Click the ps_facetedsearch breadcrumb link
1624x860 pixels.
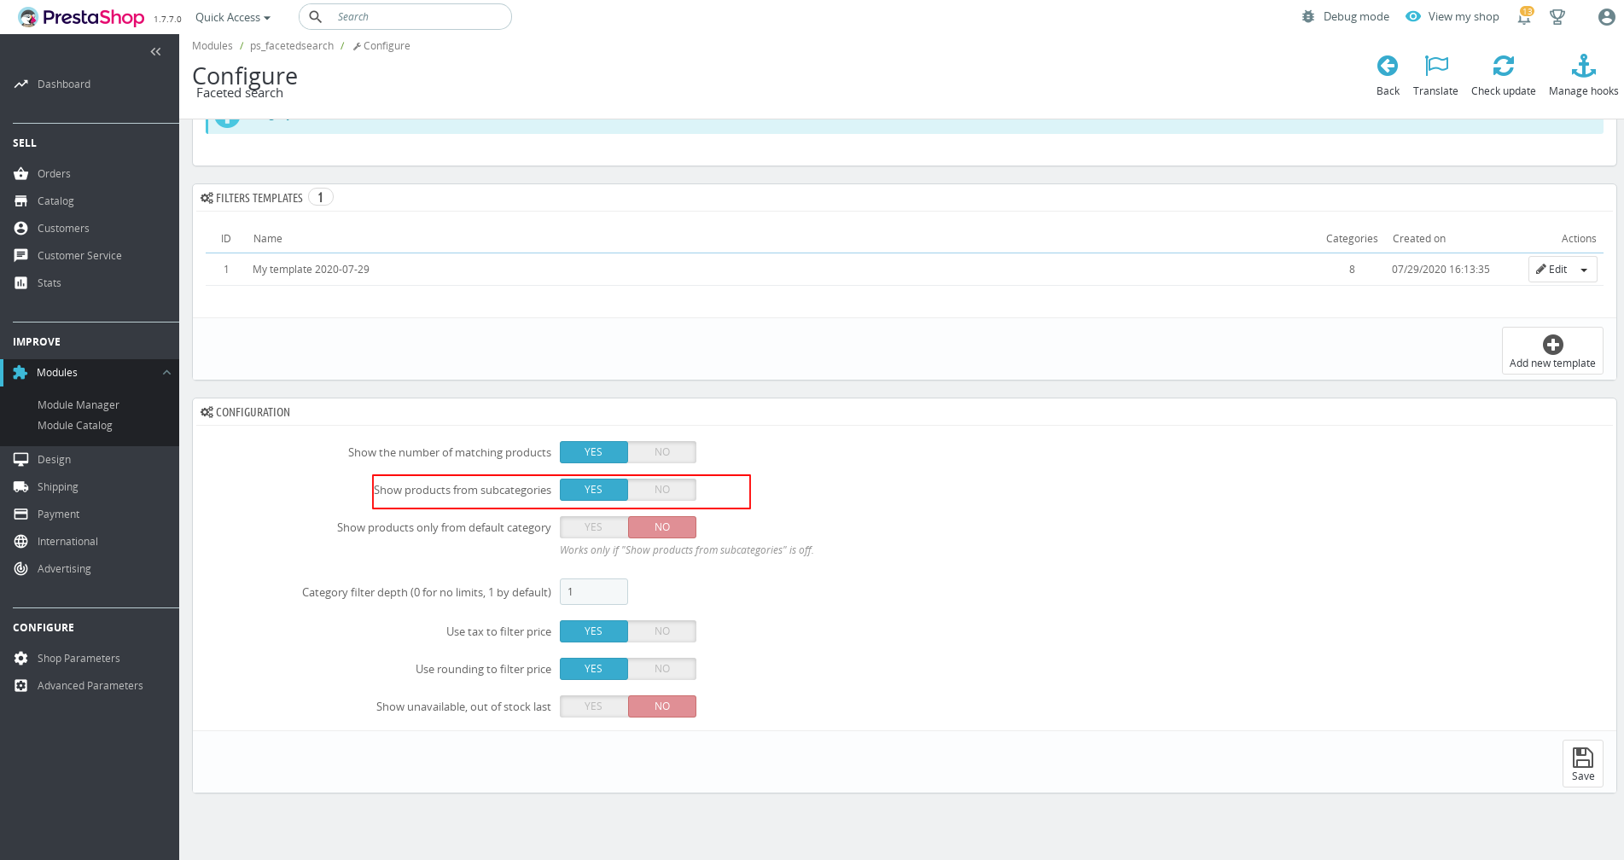[x=292, y=46]
